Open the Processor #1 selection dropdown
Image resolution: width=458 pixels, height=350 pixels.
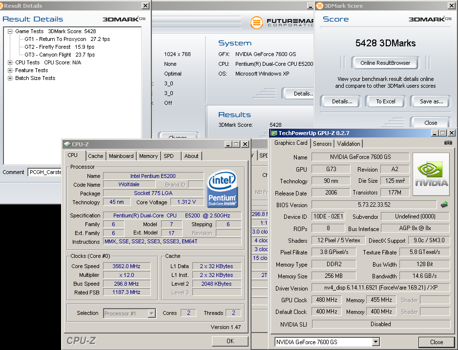(151, 313)
